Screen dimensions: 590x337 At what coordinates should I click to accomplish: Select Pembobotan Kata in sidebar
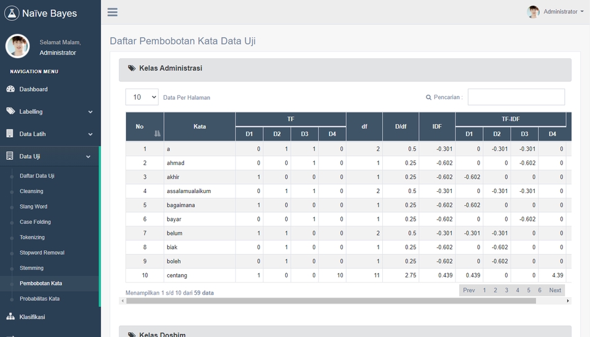[x=41, y=283]
